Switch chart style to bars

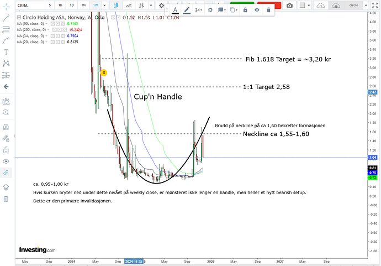[141, 6]
